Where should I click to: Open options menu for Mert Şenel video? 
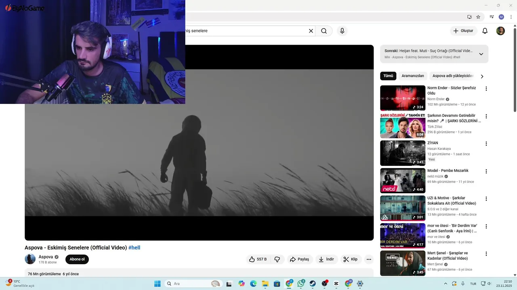click(486, 254)
